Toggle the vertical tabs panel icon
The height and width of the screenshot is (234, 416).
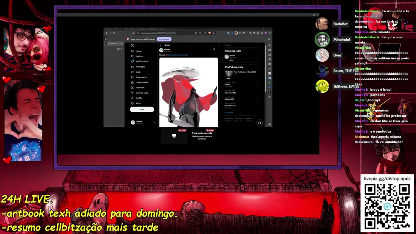tap(106, 38)
